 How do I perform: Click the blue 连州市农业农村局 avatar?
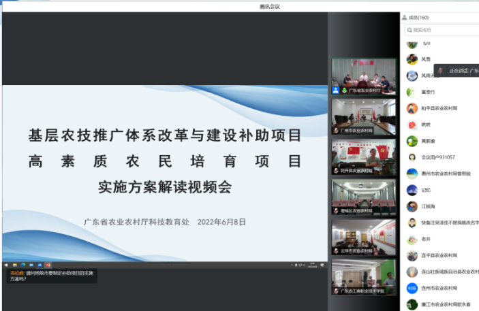tap(412, 288)
